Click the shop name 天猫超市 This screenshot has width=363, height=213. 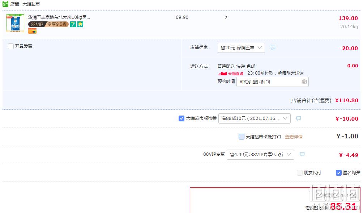pos(31,4)
